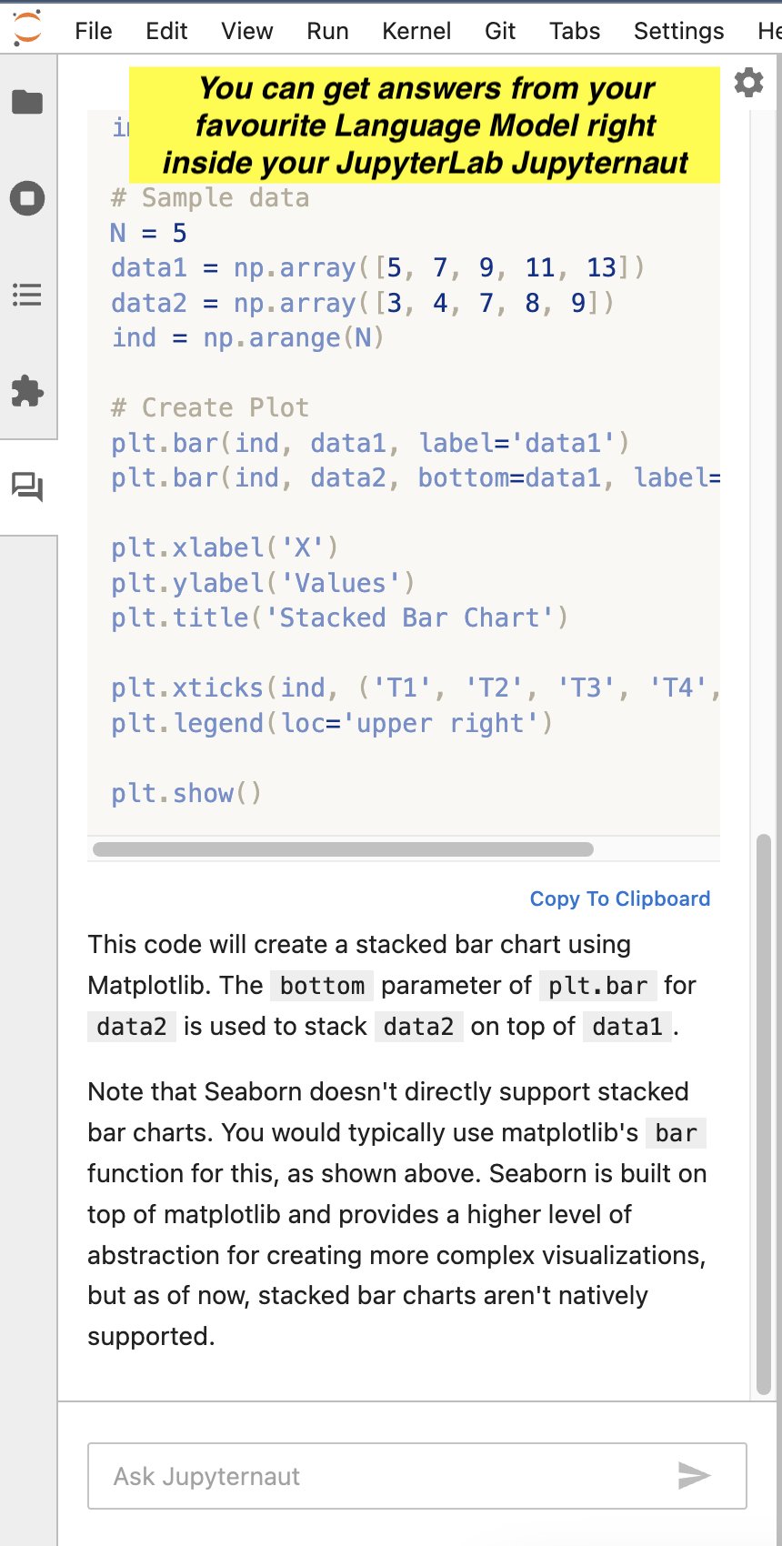
Task: Open the Tabs menu
Action: 575,31
